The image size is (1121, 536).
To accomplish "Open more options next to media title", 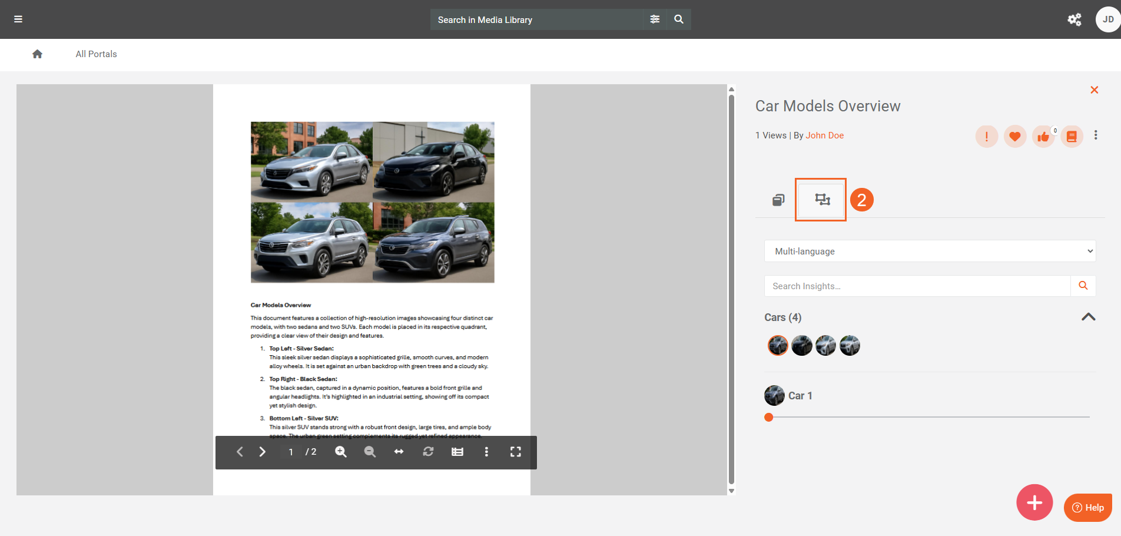I will [x=1095, y=135].
